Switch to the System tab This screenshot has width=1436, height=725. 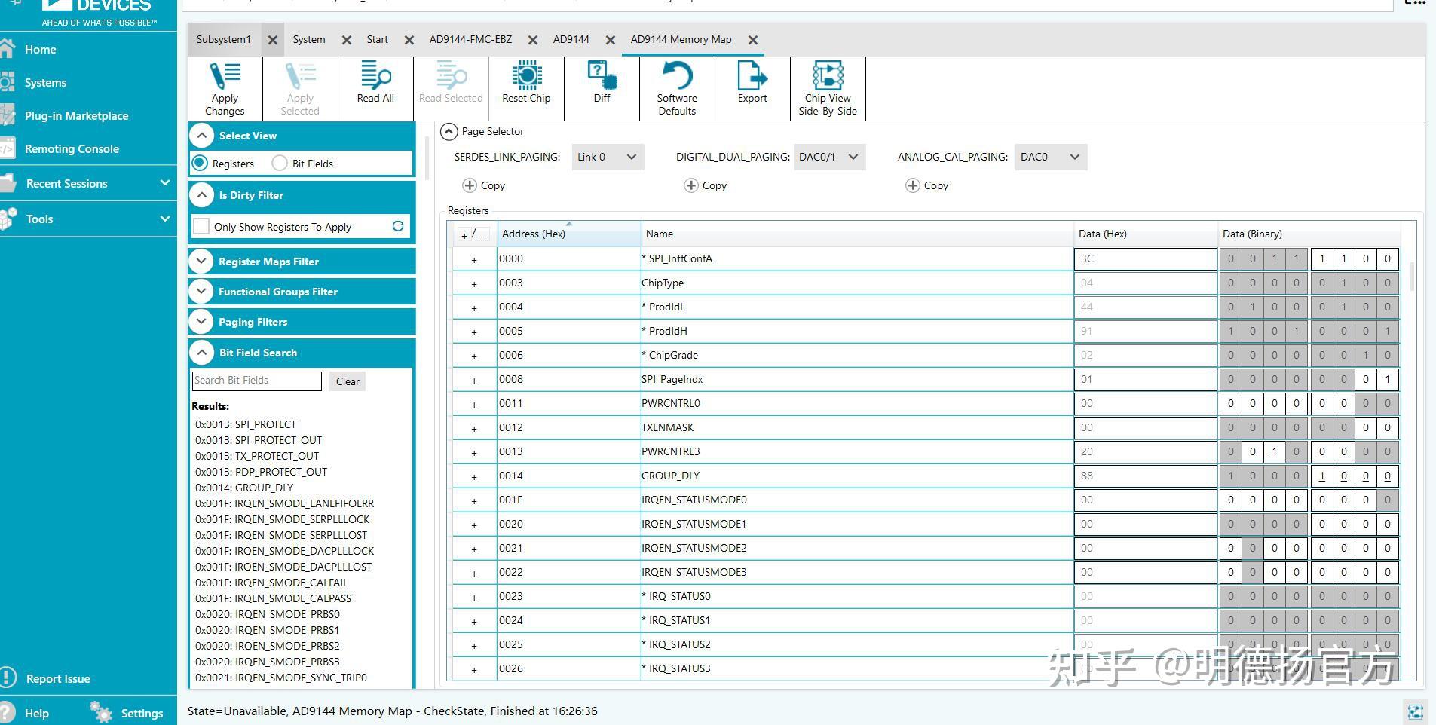tap(309, 39)
